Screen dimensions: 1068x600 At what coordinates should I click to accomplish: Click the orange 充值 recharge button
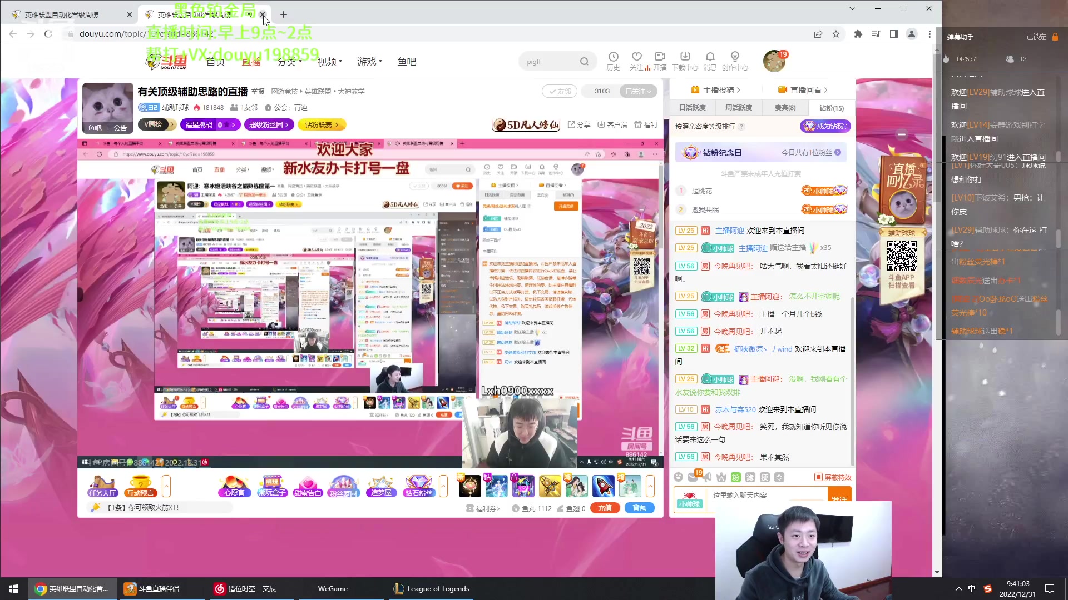tap(605, 508)
